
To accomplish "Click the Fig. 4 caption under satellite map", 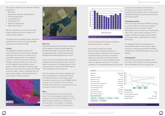I will point(60,38).
